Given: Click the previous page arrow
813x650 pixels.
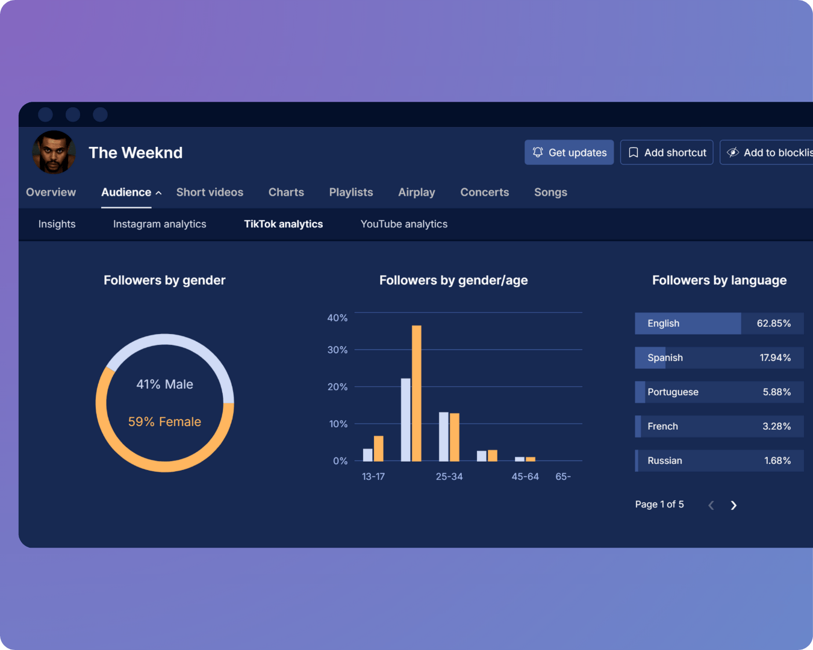Looking at the screenshot, I should coord(711,505).
